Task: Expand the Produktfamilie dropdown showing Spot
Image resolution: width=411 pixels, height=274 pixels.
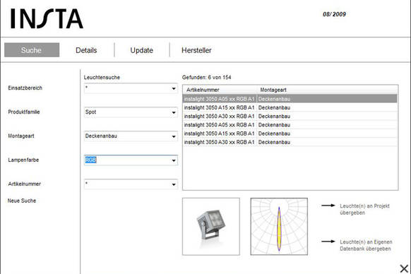Action: coord(174,112)
